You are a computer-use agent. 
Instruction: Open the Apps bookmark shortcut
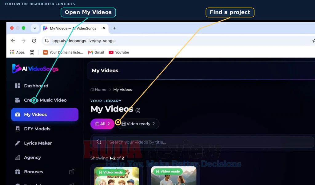pos(17,52)
